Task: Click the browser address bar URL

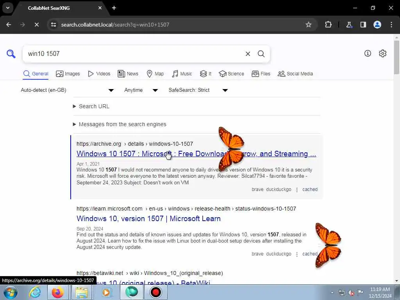Action: pyautogui.click(x=115, y=25)
